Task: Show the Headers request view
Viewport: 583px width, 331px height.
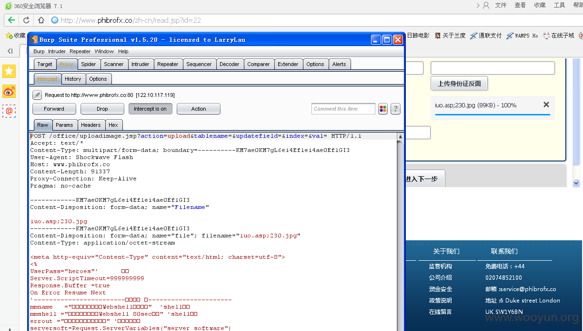Action: 90,125
